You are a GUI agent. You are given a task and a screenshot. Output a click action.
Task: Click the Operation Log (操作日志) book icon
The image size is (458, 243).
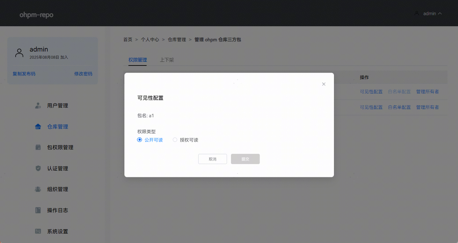point(38,210)
